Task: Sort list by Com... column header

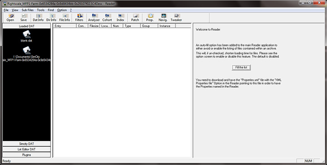Action: 82,26
